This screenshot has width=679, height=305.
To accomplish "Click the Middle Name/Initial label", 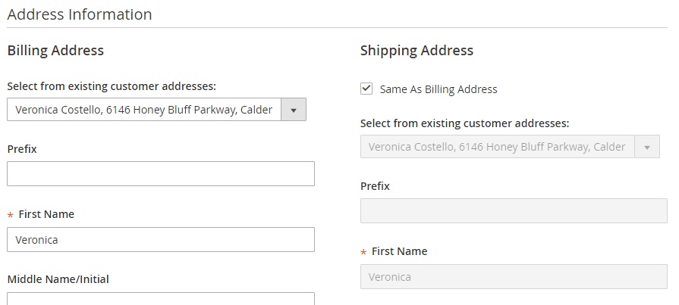I will (58, 279).
